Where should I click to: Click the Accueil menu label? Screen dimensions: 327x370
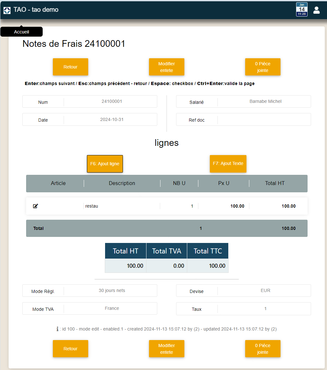point(22,32)
